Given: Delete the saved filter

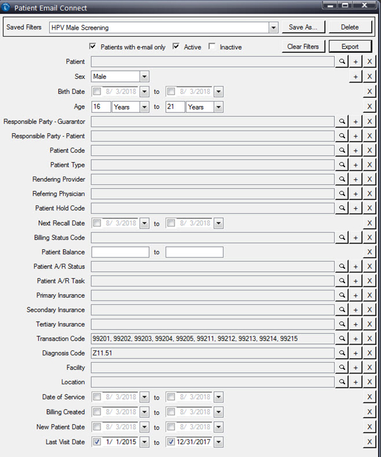Looking at the screenshot, I should point(350,27).
